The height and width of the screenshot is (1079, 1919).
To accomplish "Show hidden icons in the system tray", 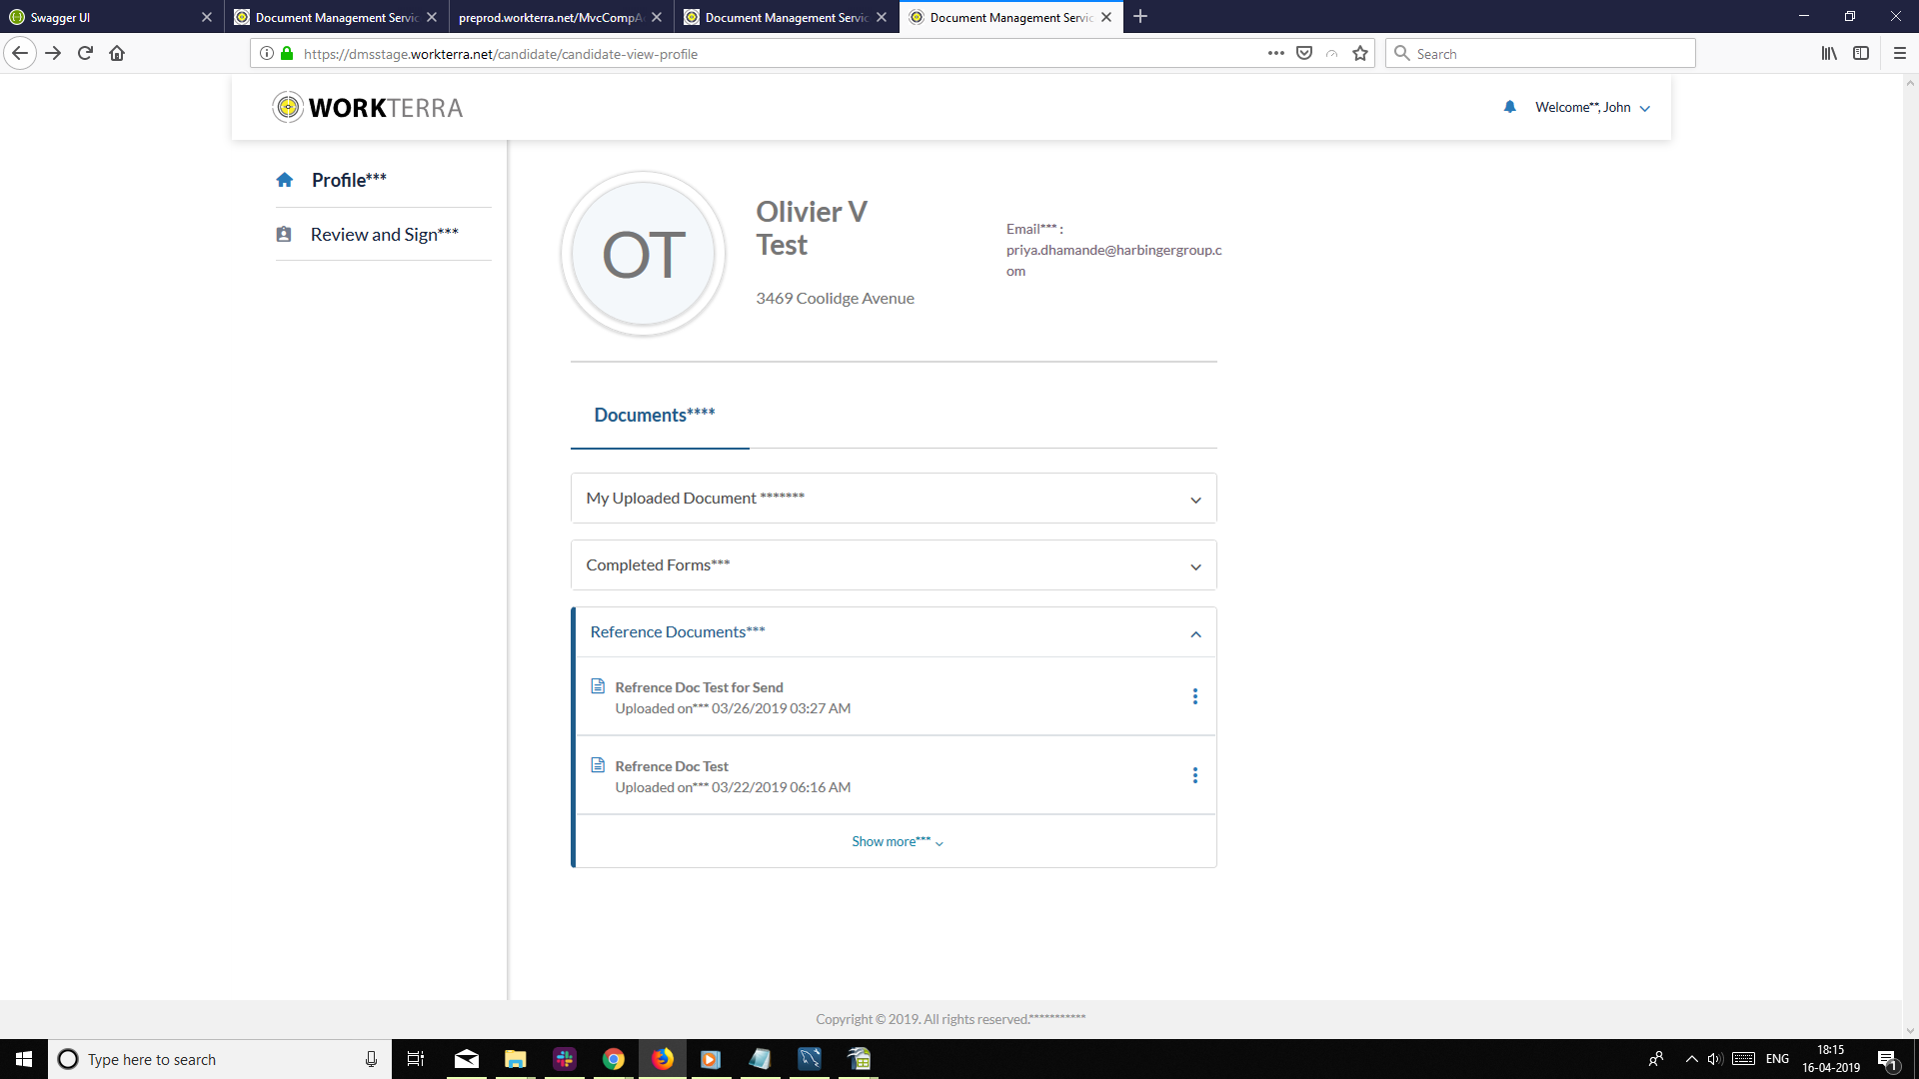I will point(1692,1059).
